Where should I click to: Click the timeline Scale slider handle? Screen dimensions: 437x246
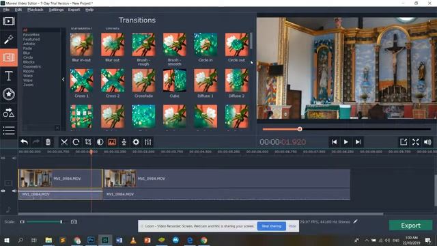[x=61, y=221]
